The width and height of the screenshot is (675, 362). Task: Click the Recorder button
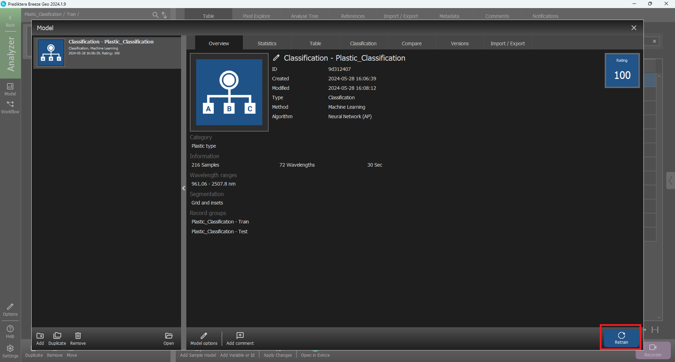[x=653, y=350]
